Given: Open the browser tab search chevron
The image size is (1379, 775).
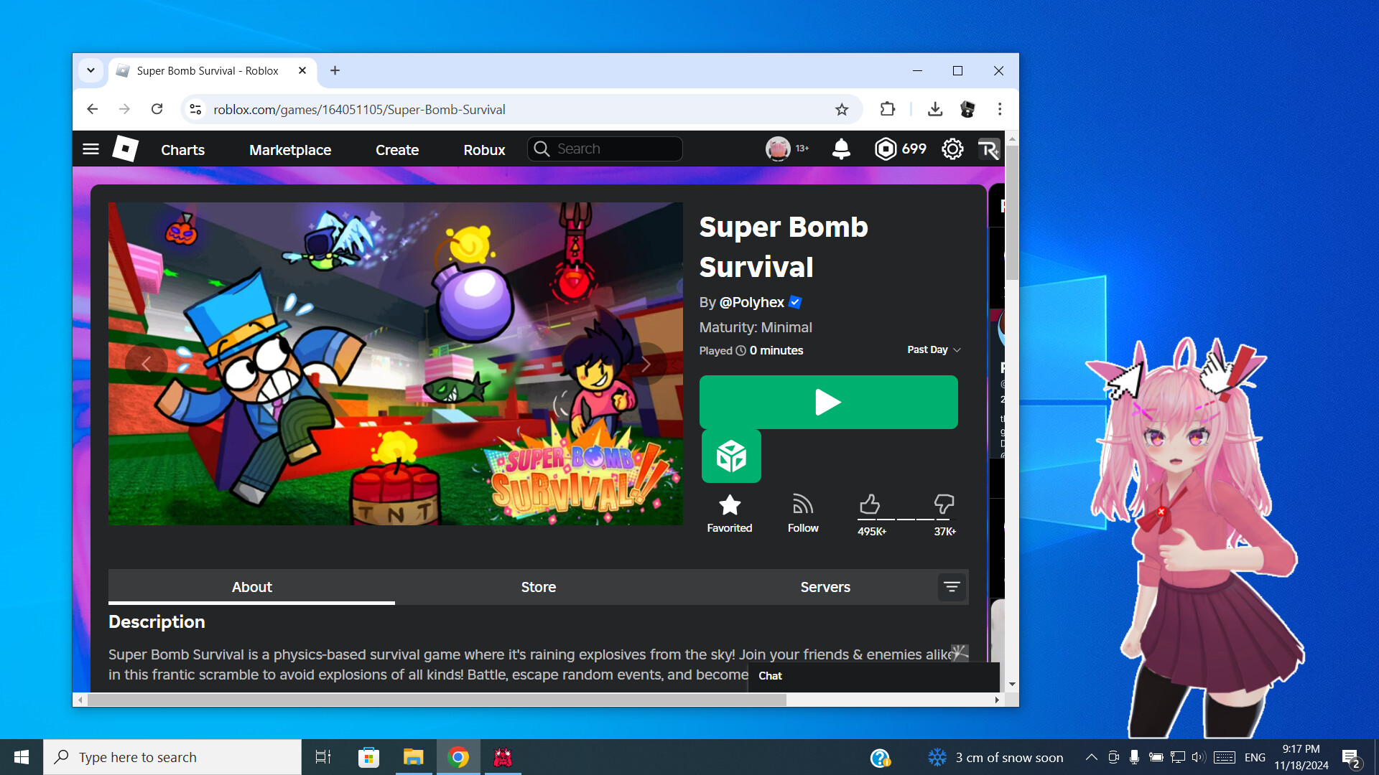Looking at the screenshot, I should click(90, 70).
